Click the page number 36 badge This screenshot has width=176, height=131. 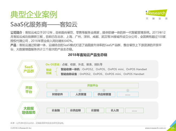(x=172, y=128)
